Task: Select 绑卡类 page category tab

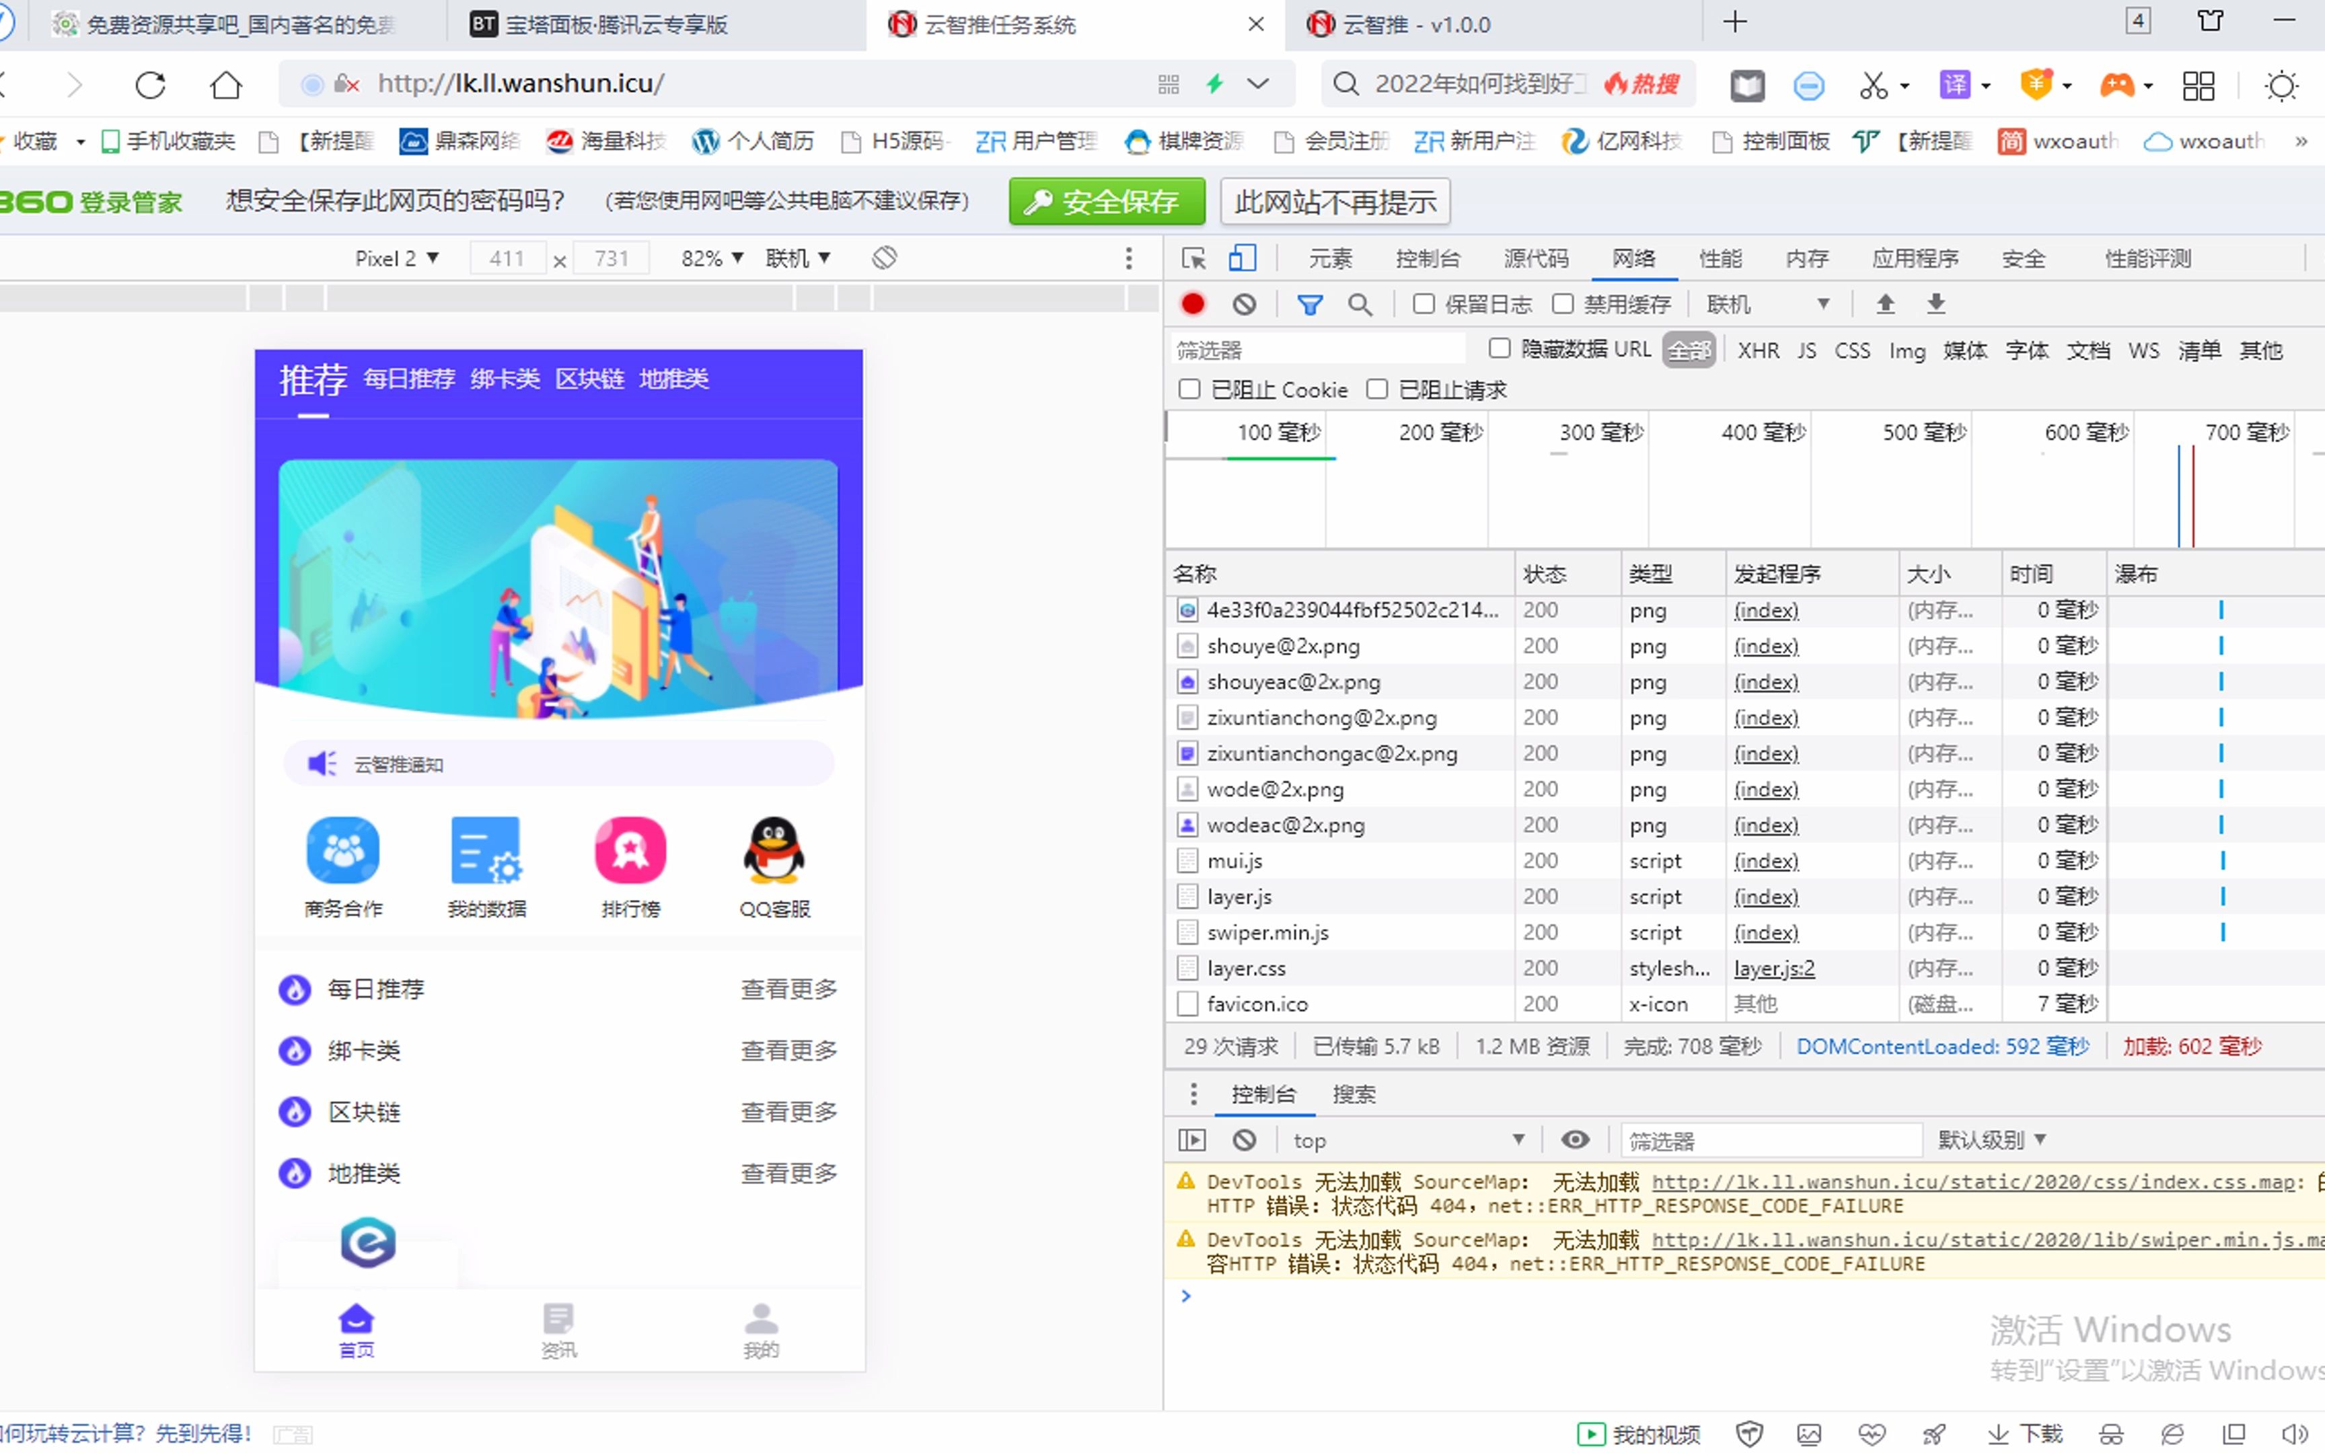Action: click(505, 379)
